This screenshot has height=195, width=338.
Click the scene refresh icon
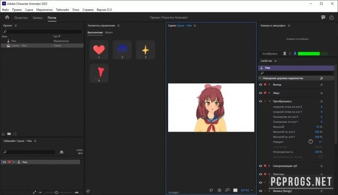211,190
